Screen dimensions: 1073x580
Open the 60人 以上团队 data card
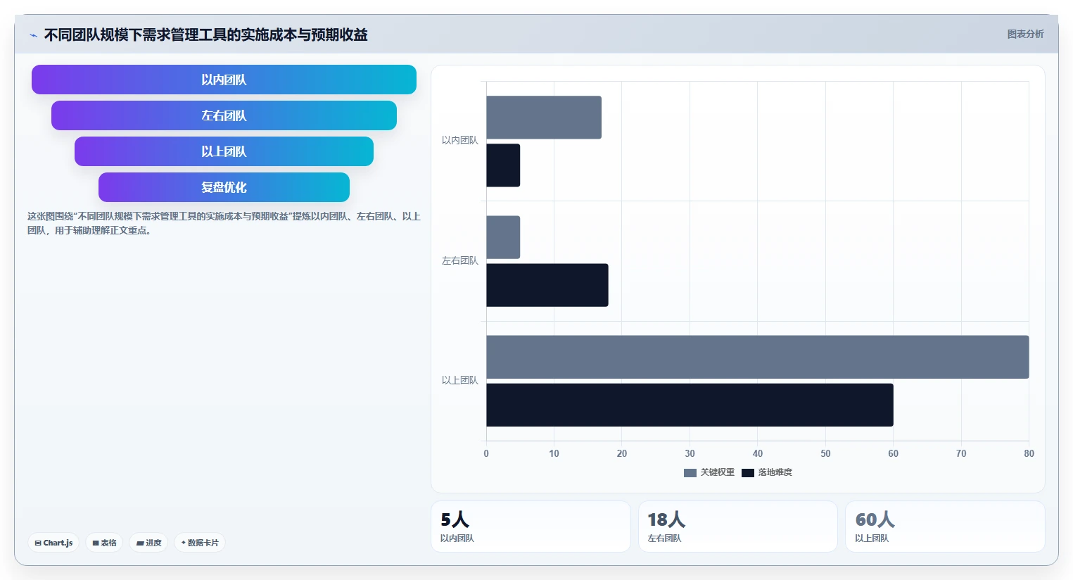tap(945, 527)
